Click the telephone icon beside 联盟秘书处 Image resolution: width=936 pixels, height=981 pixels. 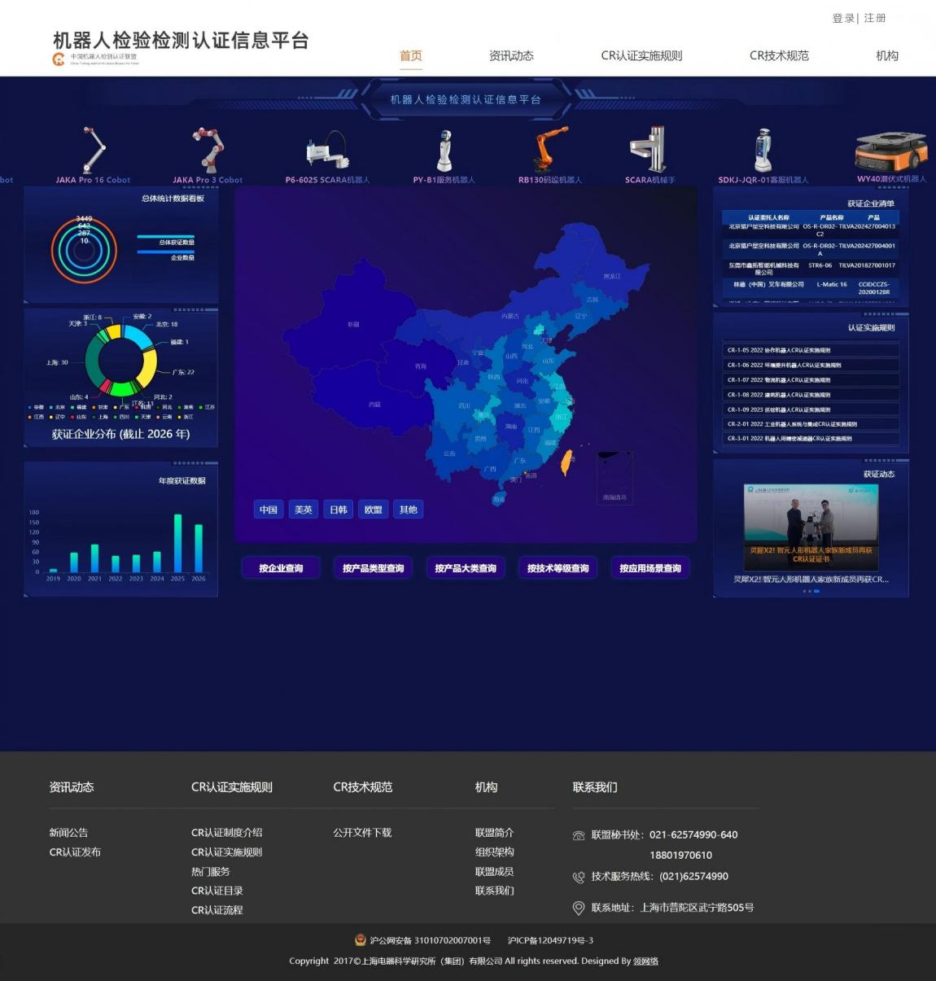pos(579,835)
